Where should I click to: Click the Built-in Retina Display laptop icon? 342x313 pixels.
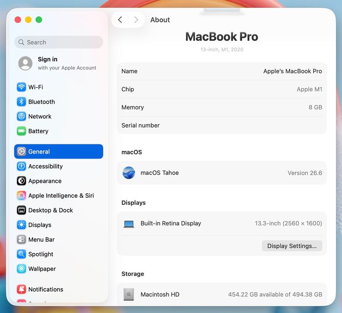[x=129, y=224]
